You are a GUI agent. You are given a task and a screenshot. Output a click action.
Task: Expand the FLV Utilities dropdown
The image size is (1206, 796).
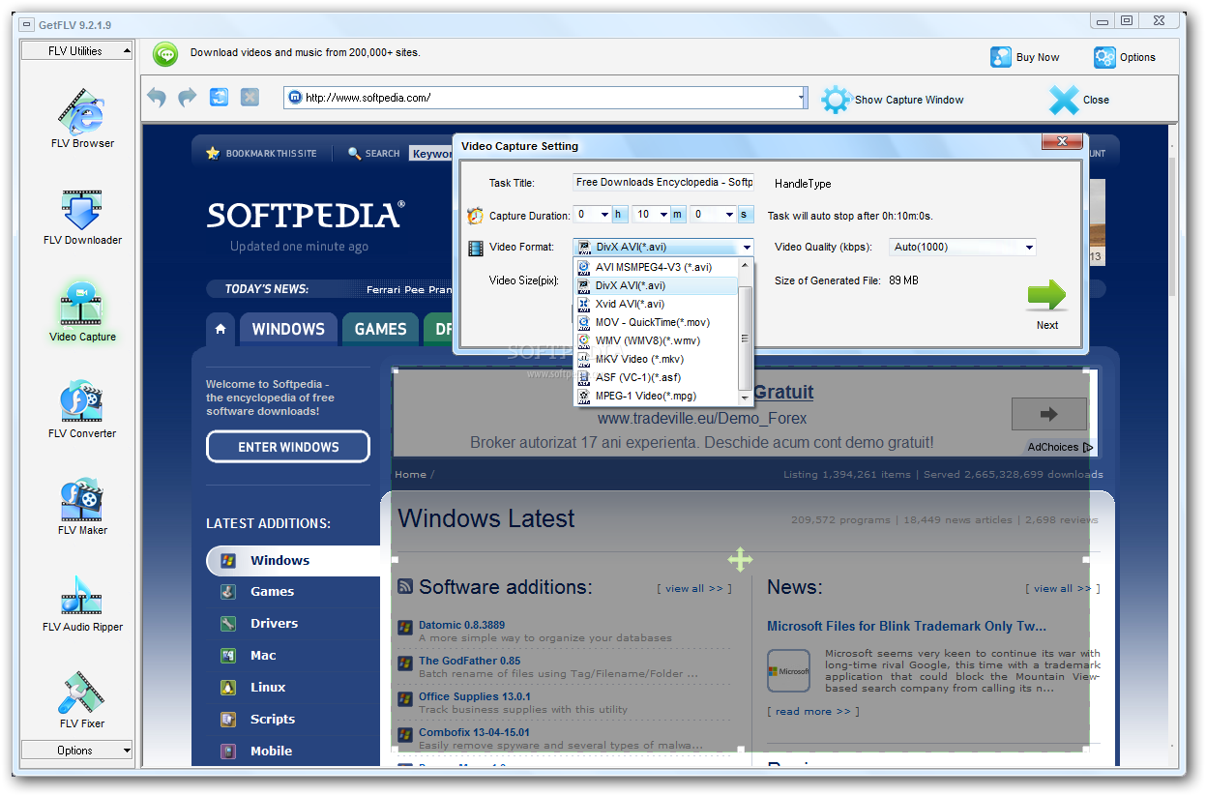tap(126, 51)
